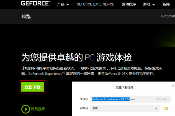
Task: Open the 产品 dropdown menu
Action: coord(63,4)
